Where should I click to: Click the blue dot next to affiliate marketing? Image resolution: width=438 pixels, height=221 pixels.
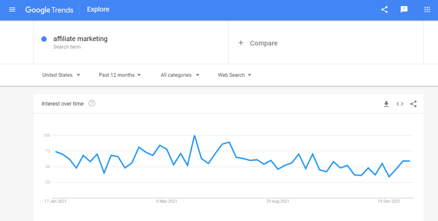point(44,39)
